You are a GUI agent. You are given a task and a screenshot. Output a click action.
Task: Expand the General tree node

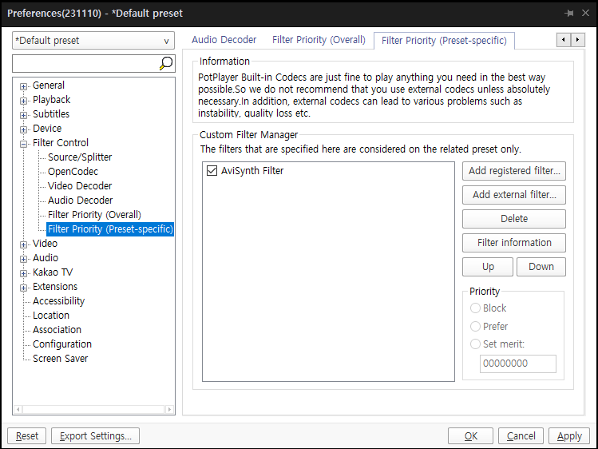pyautogui.click(x=24, y=86)
